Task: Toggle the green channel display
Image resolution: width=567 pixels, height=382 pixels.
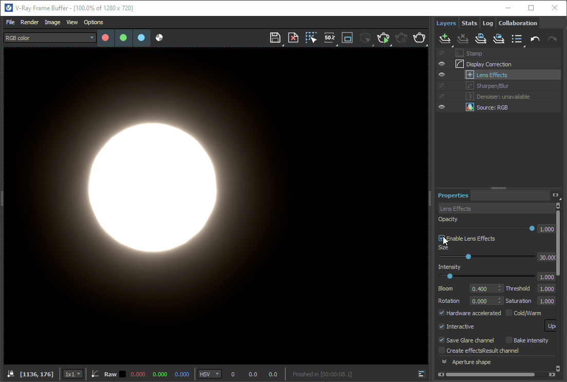Action: pyautogui.click(x=123, y=38)
